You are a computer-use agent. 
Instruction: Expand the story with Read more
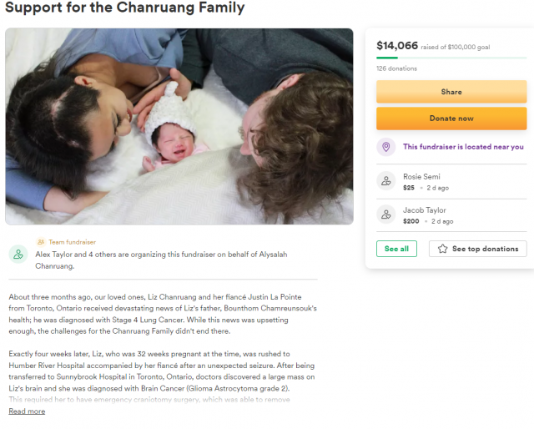click(x=27, y=411)
